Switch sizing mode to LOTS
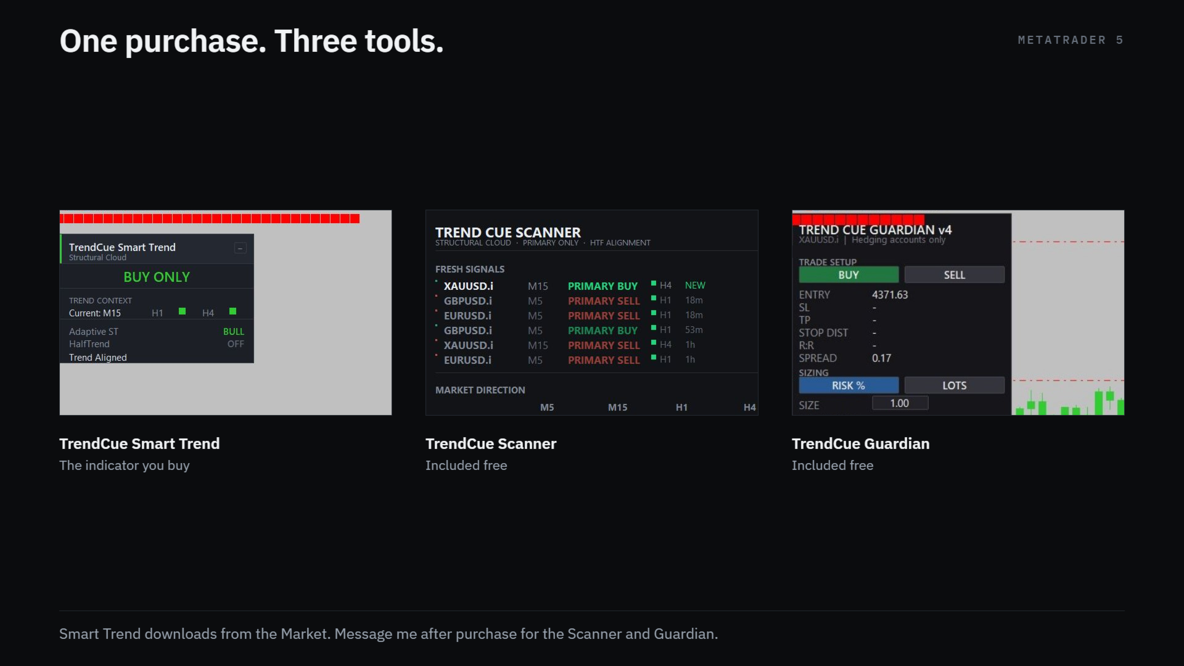The width and height of the screenshot is (1184, 666). (x=954, y=385)
